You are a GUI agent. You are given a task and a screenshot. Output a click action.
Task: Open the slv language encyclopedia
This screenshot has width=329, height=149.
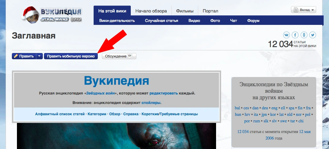tap(274, 121)
